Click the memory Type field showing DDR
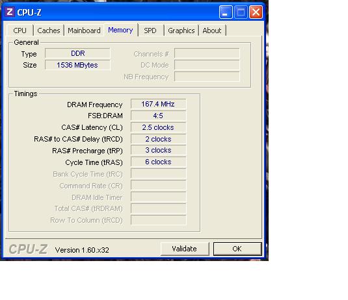Image resolution: width=348 pixels, height=300 pixels. 77,53
